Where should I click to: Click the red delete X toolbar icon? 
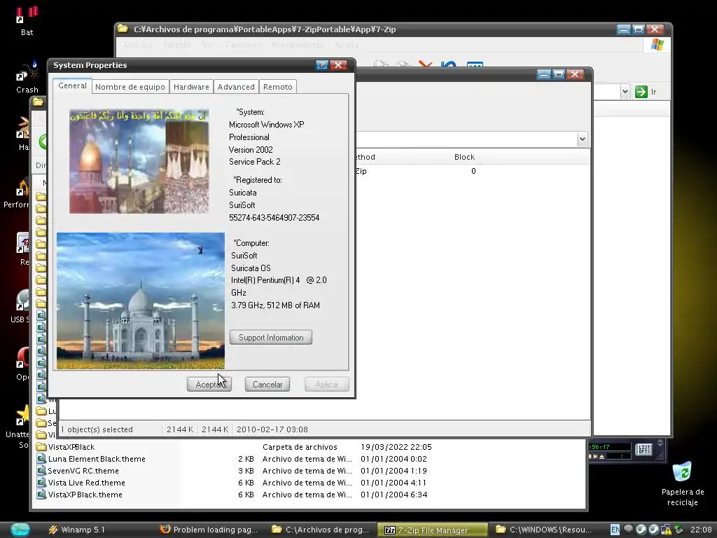coord(425,65)
